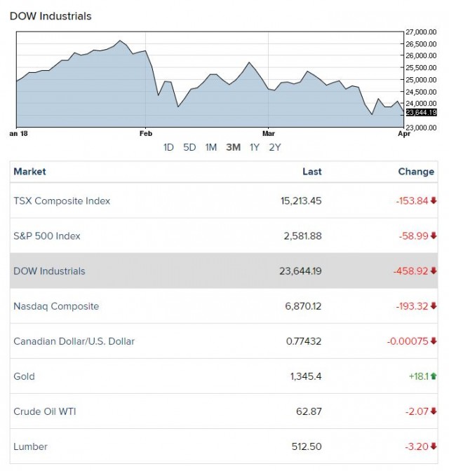Select the 1M chart range
This screenshot has height=471, width=449.
point(210,147)
